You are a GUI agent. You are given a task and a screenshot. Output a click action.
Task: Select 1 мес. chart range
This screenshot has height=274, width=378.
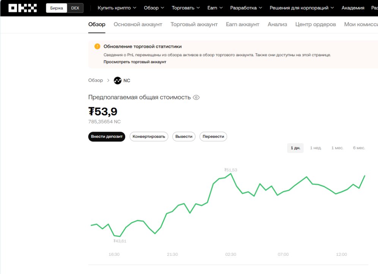(337, 148)
